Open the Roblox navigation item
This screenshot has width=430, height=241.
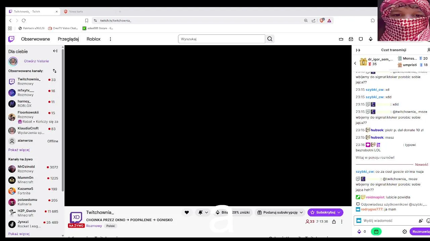click(x=93, y=39)
